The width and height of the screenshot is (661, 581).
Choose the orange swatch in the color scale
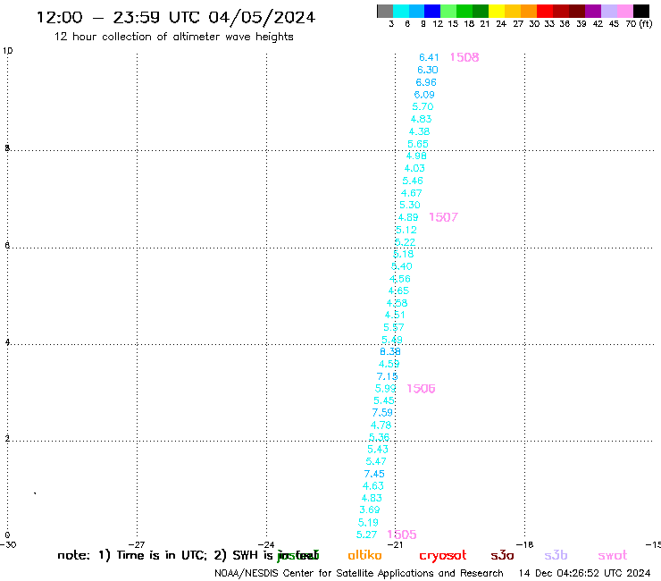(528, 11)
